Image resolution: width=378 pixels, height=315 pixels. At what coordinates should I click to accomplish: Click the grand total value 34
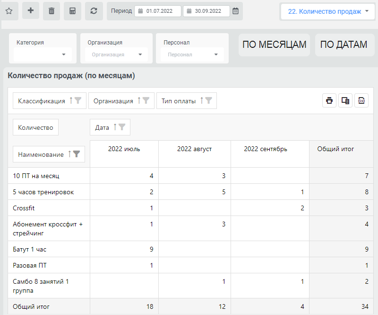pyautogui.click(x=365, y=306)
